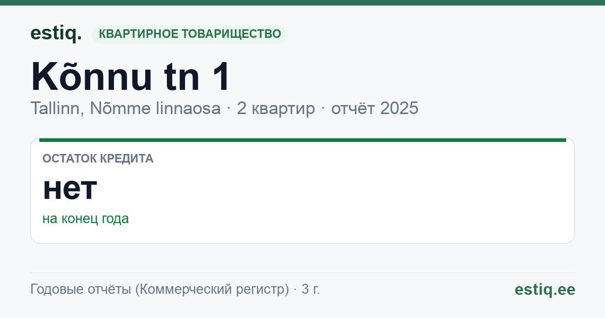Image resolution: width=605 pixels, height=318 pixels.
Task: Click the на конец года caption
Action: [x=86, y=219]
